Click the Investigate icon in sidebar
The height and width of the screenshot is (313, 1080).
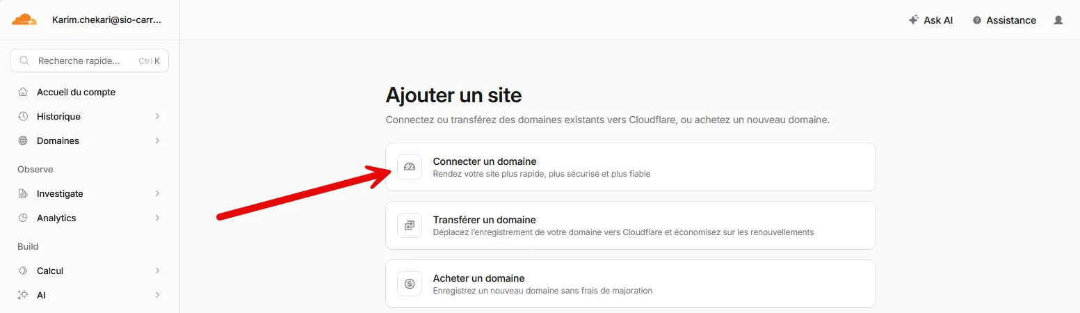coord(23,193)
